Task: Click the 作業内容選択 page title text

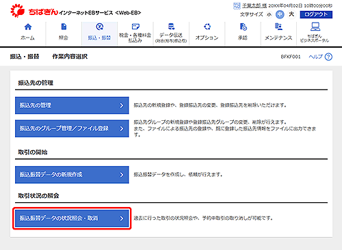Action: 70,57
